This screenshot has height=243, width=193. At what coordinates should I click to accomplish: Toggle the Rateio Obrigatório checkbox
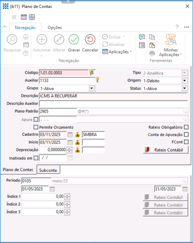[x=186, y=127]
